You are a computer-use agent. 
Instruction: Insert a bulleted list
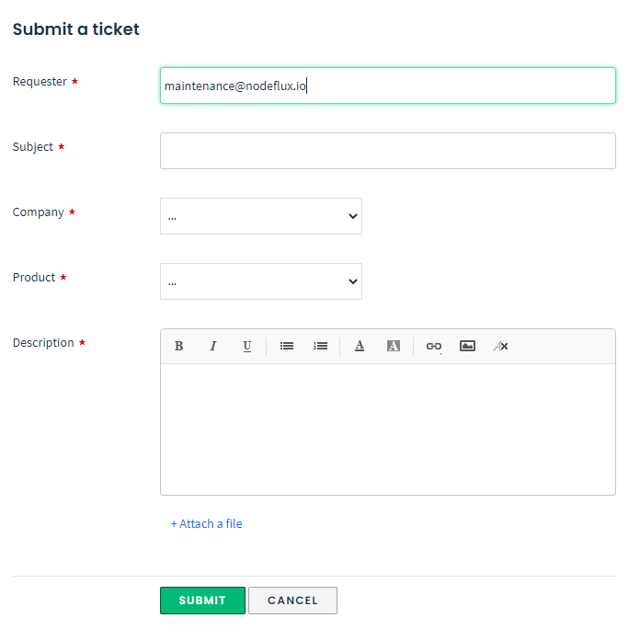[x=287, y=347]
